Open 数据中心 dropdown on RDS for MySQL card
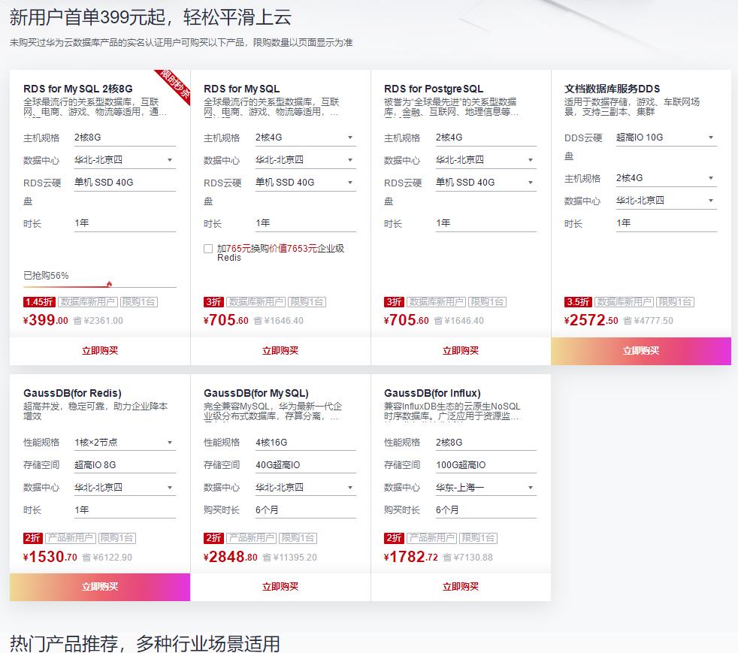The height and width of the screenshot is (653, 738). click(x=305, y=160)
